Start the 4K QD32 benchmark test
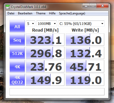Viewport: 114px width, 103px height. click(17, 80)
